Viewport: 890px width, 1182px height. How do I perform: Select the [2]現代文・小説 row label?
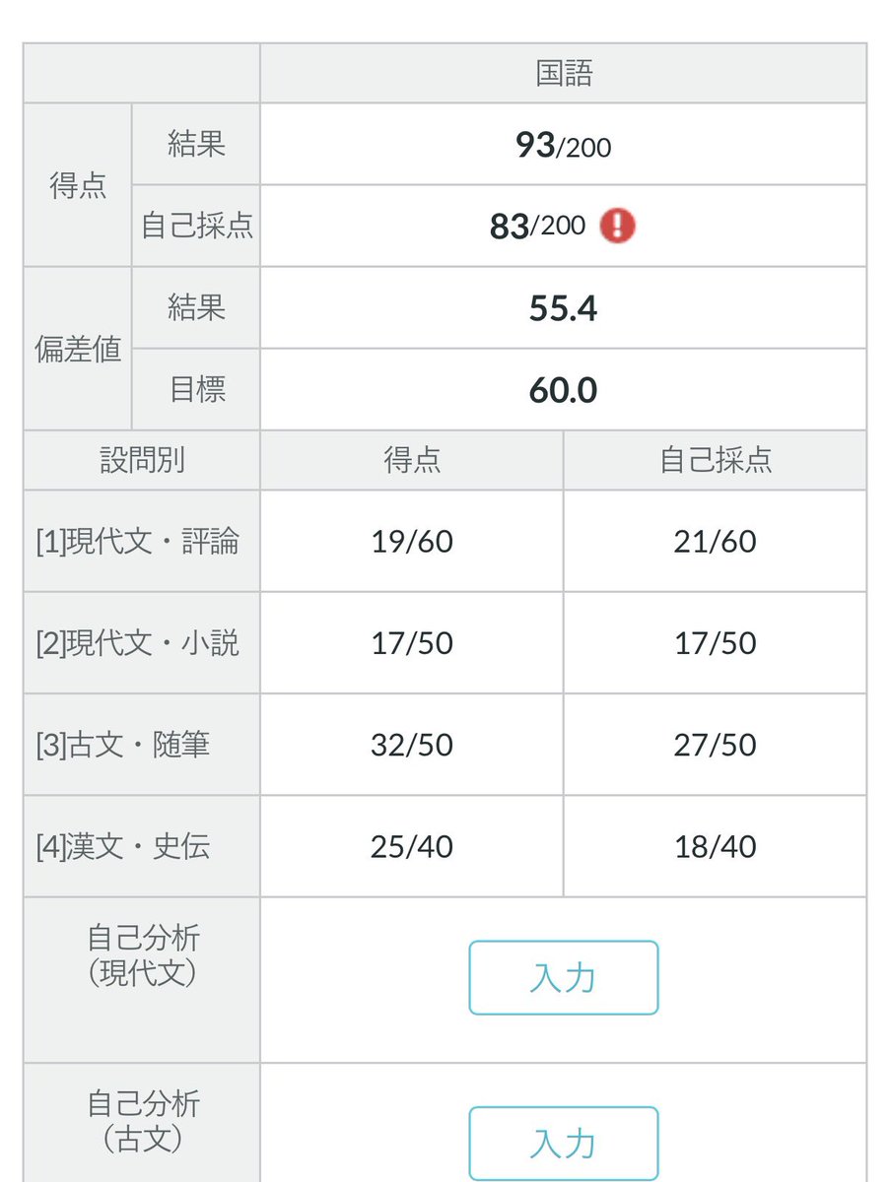[x=138, y=643]
